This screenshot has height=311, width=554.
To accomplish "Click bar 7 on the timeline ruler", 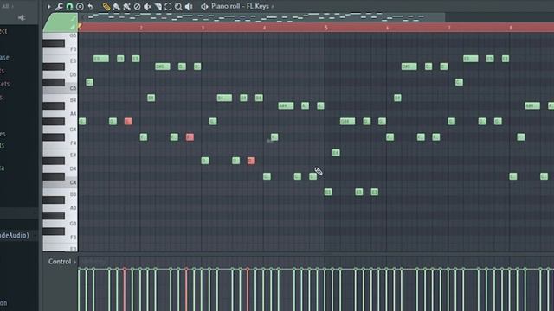I will pyautogui.click(x=449, y=28).
